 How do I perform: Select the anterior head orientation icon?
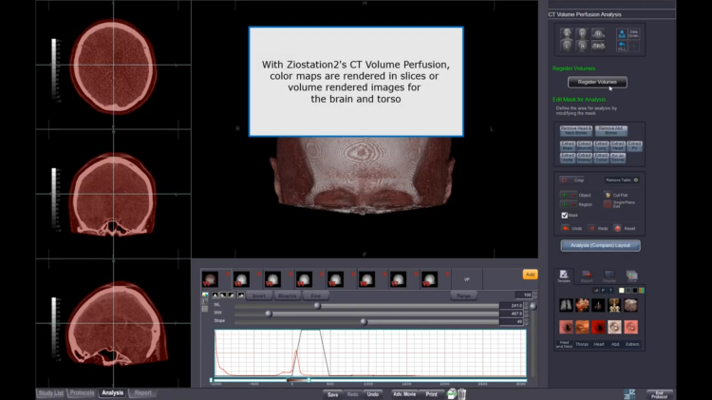[x=566, y=33]
